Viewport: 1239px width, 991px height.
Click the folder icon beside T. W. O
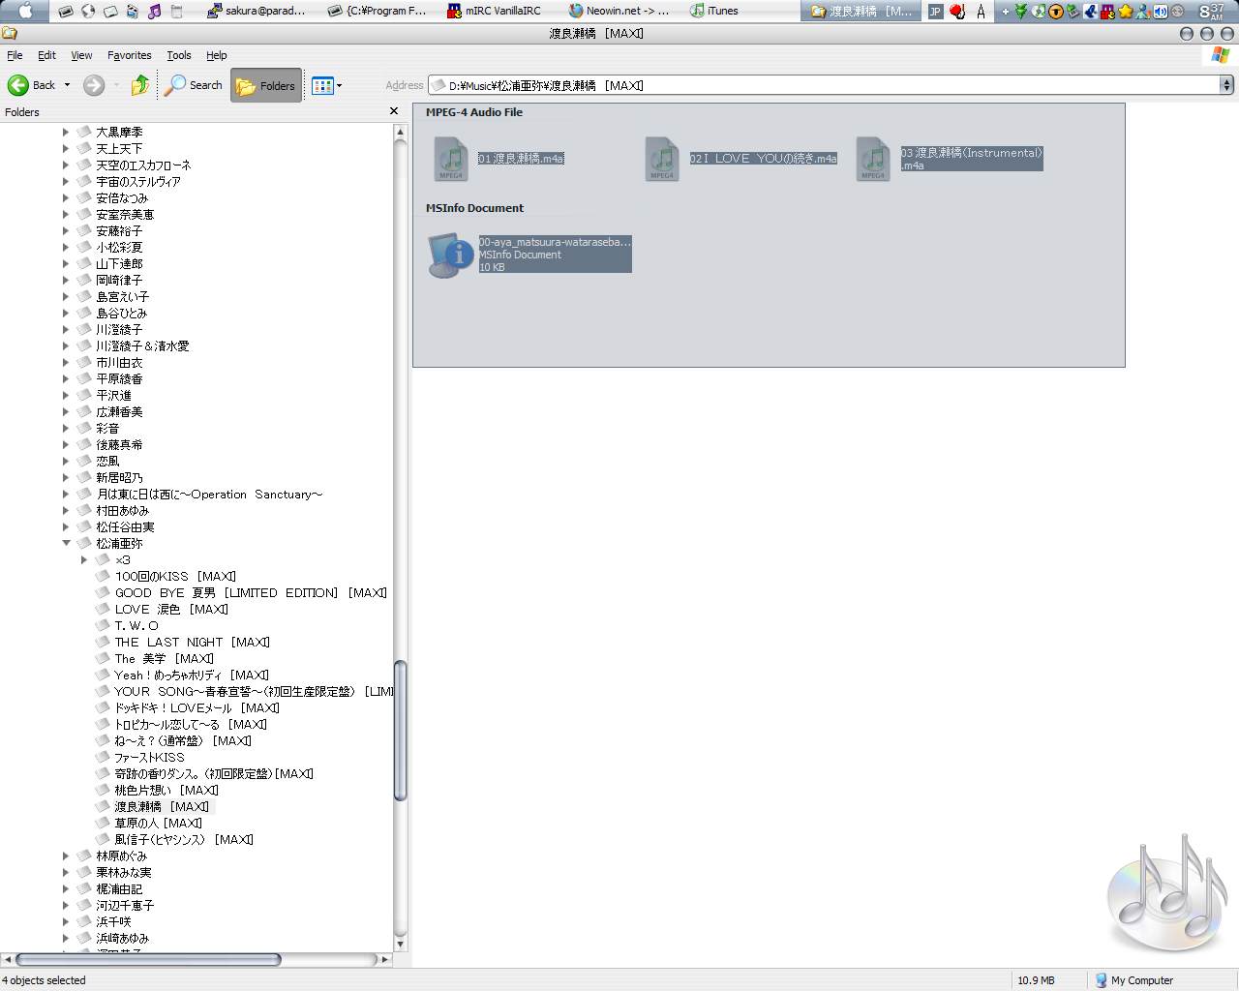click(104, 626)
